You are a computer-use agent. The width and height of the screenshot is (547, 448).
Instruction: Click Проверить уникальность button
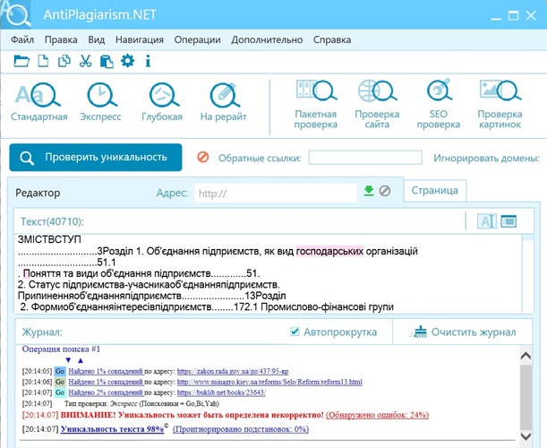pos(96,158)
